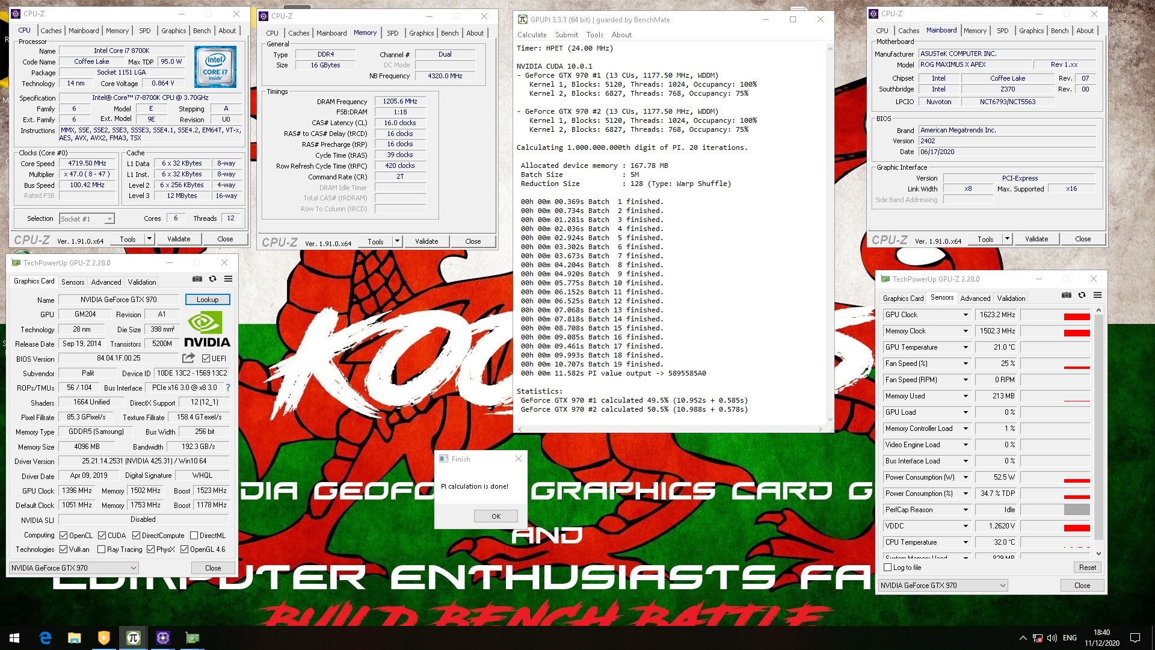Switch to GPU-Z app in taskbar

(192, 638)
